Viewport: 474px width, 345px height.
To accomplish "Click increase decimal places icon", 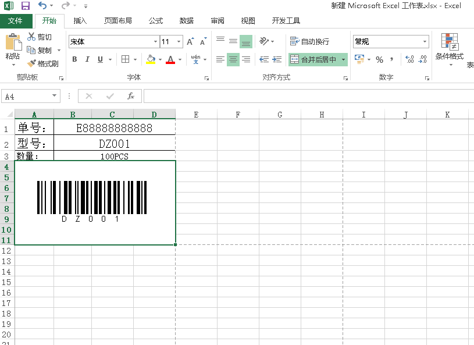I will coord(409,59).
